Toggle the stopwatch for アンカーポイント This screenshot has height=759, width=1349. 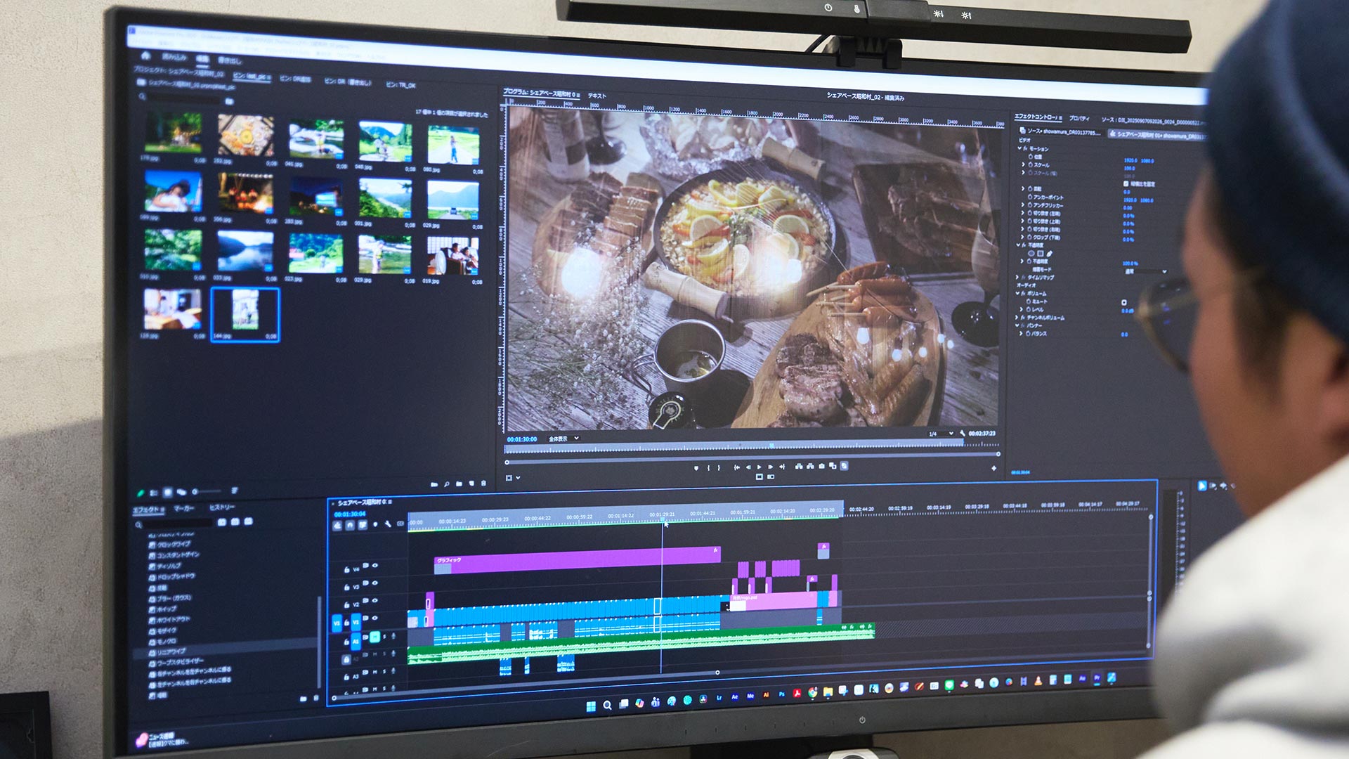point(1031,197)
